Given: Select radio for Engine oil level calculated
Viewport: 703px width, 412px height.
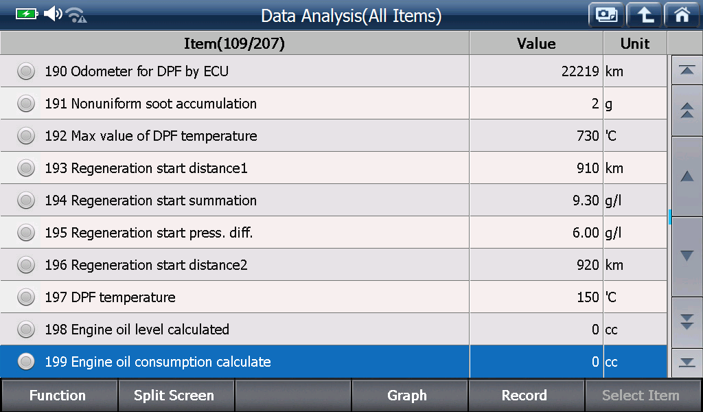Looking at the screenshot, I should [x=26, y=330].
